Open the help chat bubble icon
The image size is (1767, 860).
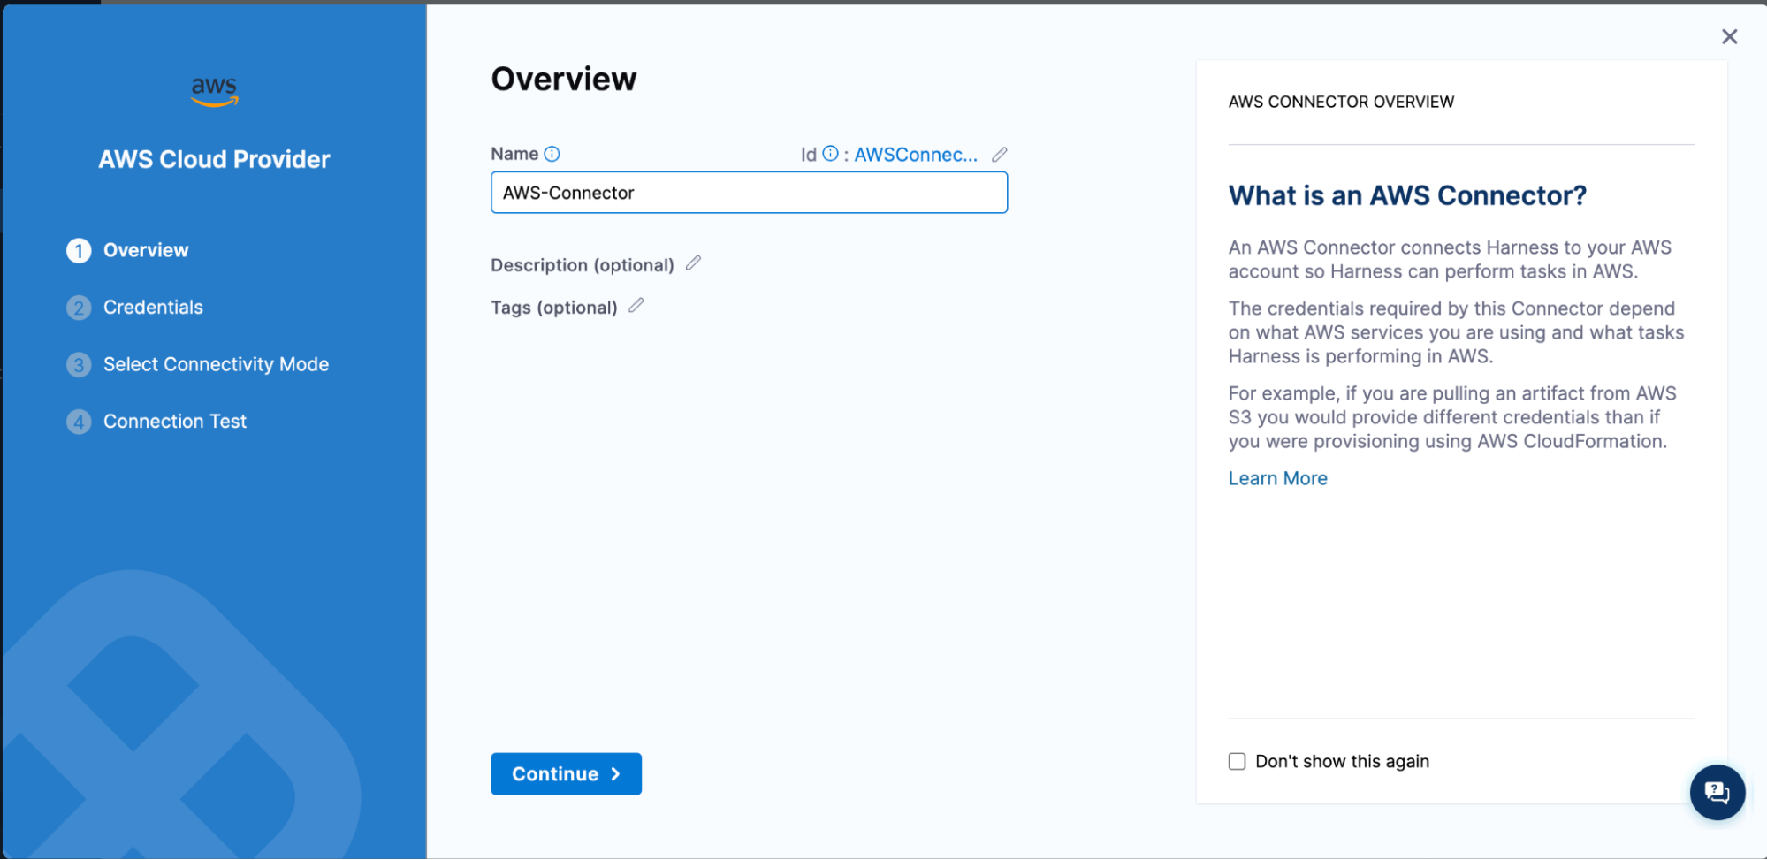(1717, 792)
